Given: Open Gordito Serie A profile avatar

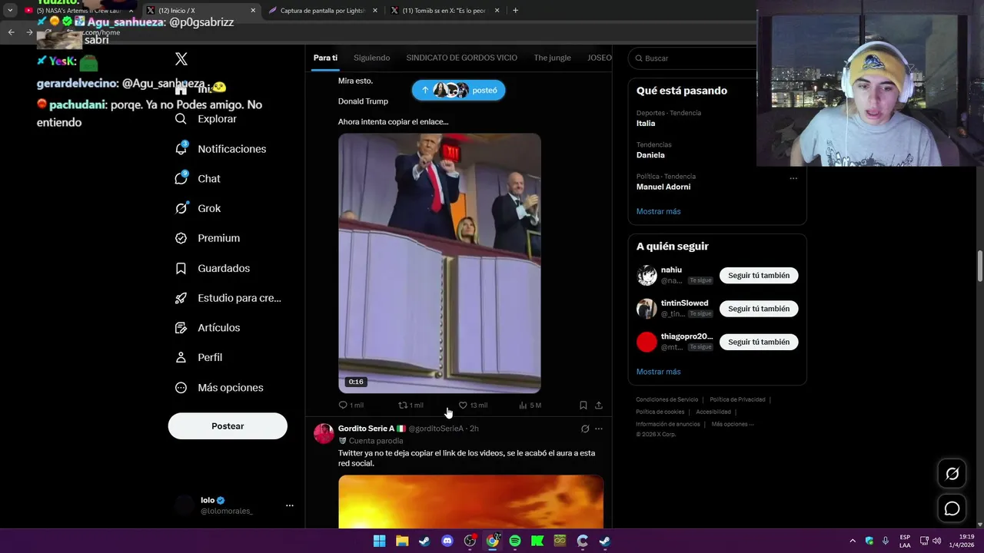Looking at the screenshot, I should pyautogui.click(x=324, y=434).
